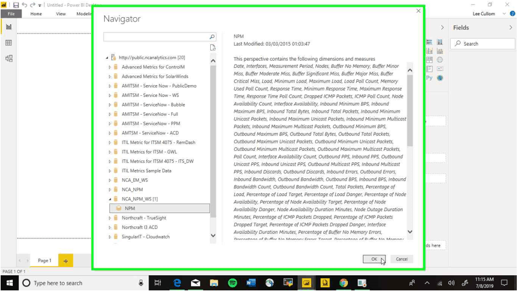518x291 pixels.
Task: Open Microsoft Word from taskbar
Action: [x=251, y=283]
